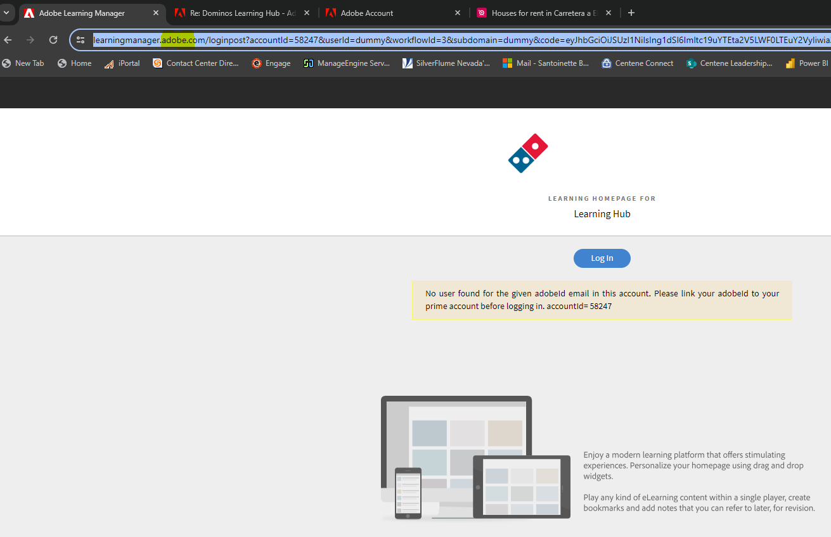Image resolution: width=831 pixels, height=537 pixels.
Task: Open site information in the address bar
Action: [81, 39]
